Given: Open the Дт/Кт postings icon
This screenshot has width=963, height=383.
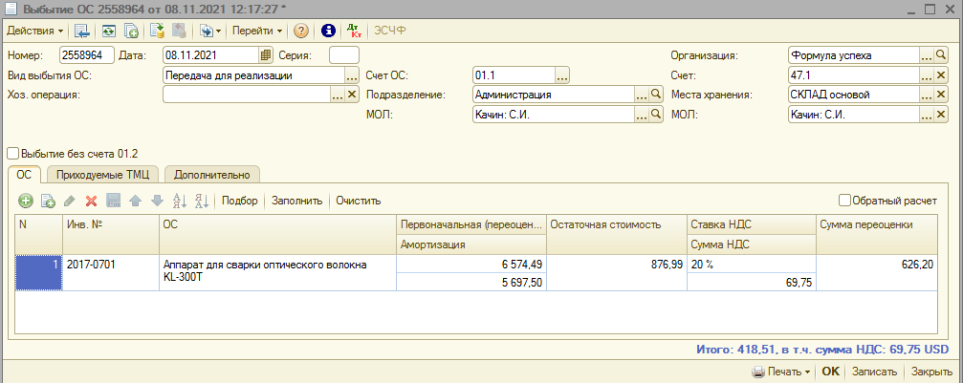Looking at the screenshot, I should pyautogui.click(x=353, y=31).
